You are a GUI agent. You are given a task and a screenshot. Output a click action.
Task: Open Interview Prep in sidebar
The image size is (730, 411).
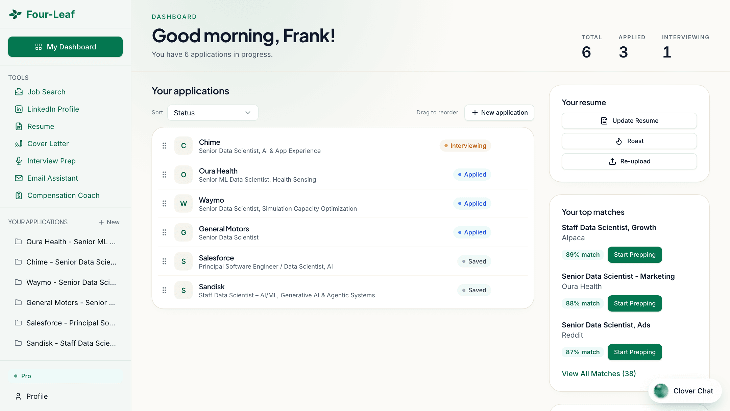[51, 161]
